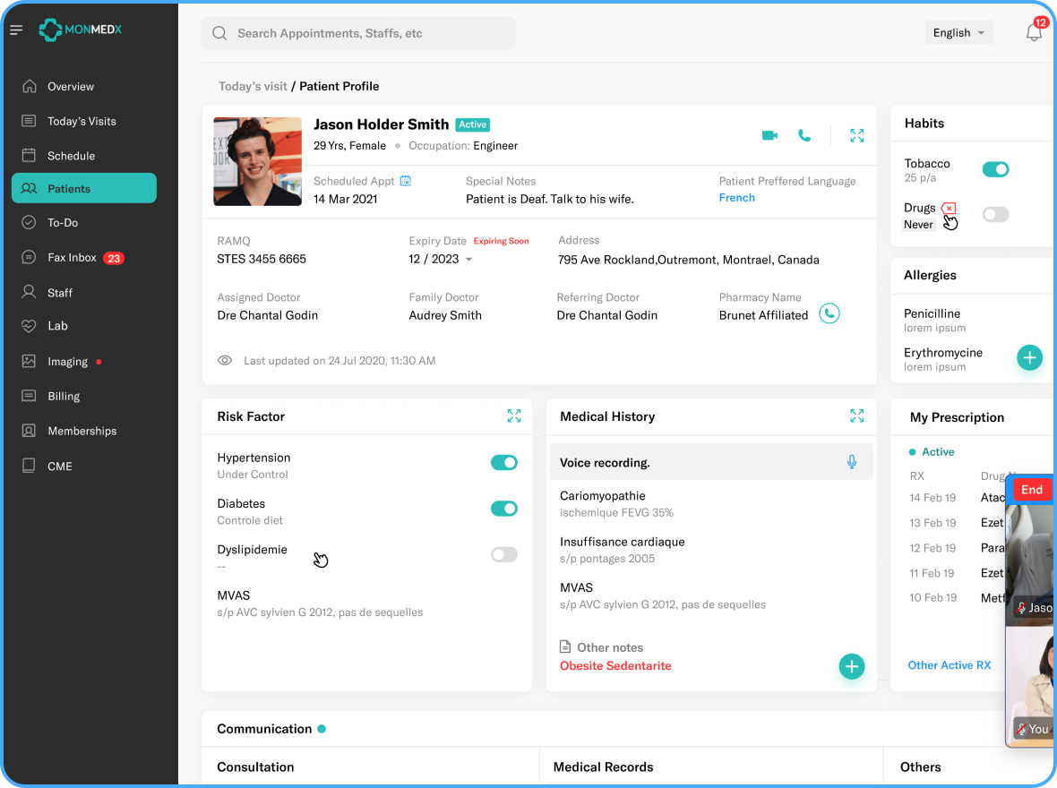Add a new allergy with plus button
This screenshot has height=788, width=1057.
(1029, 358)
